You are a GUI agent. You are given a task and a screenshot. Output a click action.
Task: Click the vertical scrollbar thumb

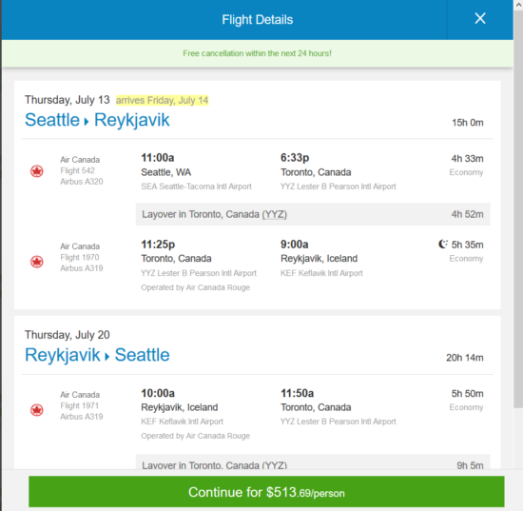[518, 208]
